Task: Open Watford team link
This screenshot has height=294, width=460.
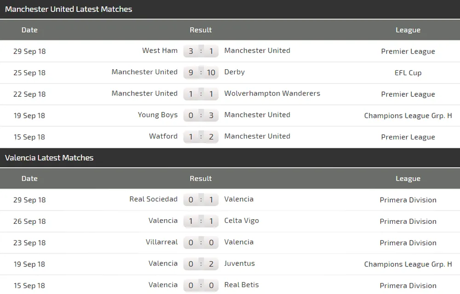Action: [x=163, y=137]
